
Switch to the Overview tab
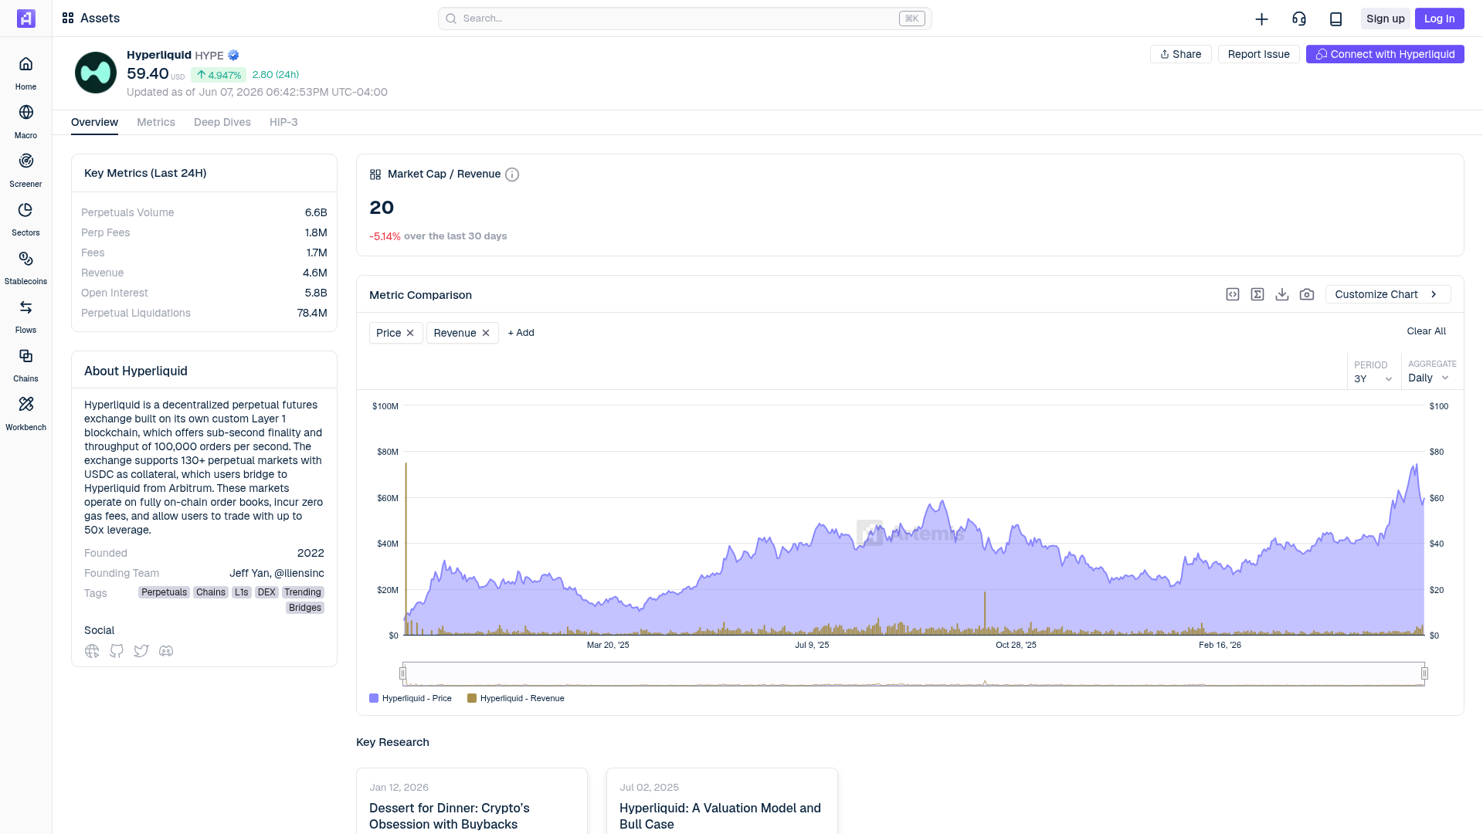pyautogui.click(x=94, y=122)
